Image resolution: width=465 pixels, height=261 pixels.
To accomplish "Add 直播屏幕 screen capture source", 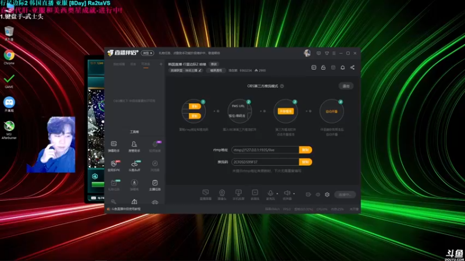I will coord(206,195).
